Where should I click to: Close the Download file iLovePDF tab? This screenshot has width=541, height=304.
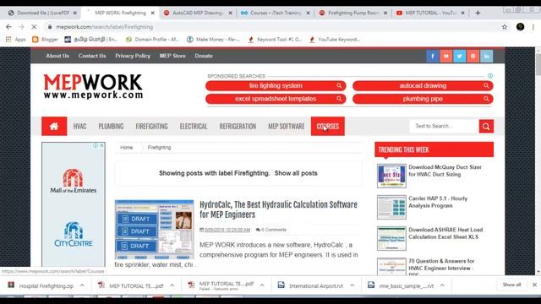tap(75, 13)
